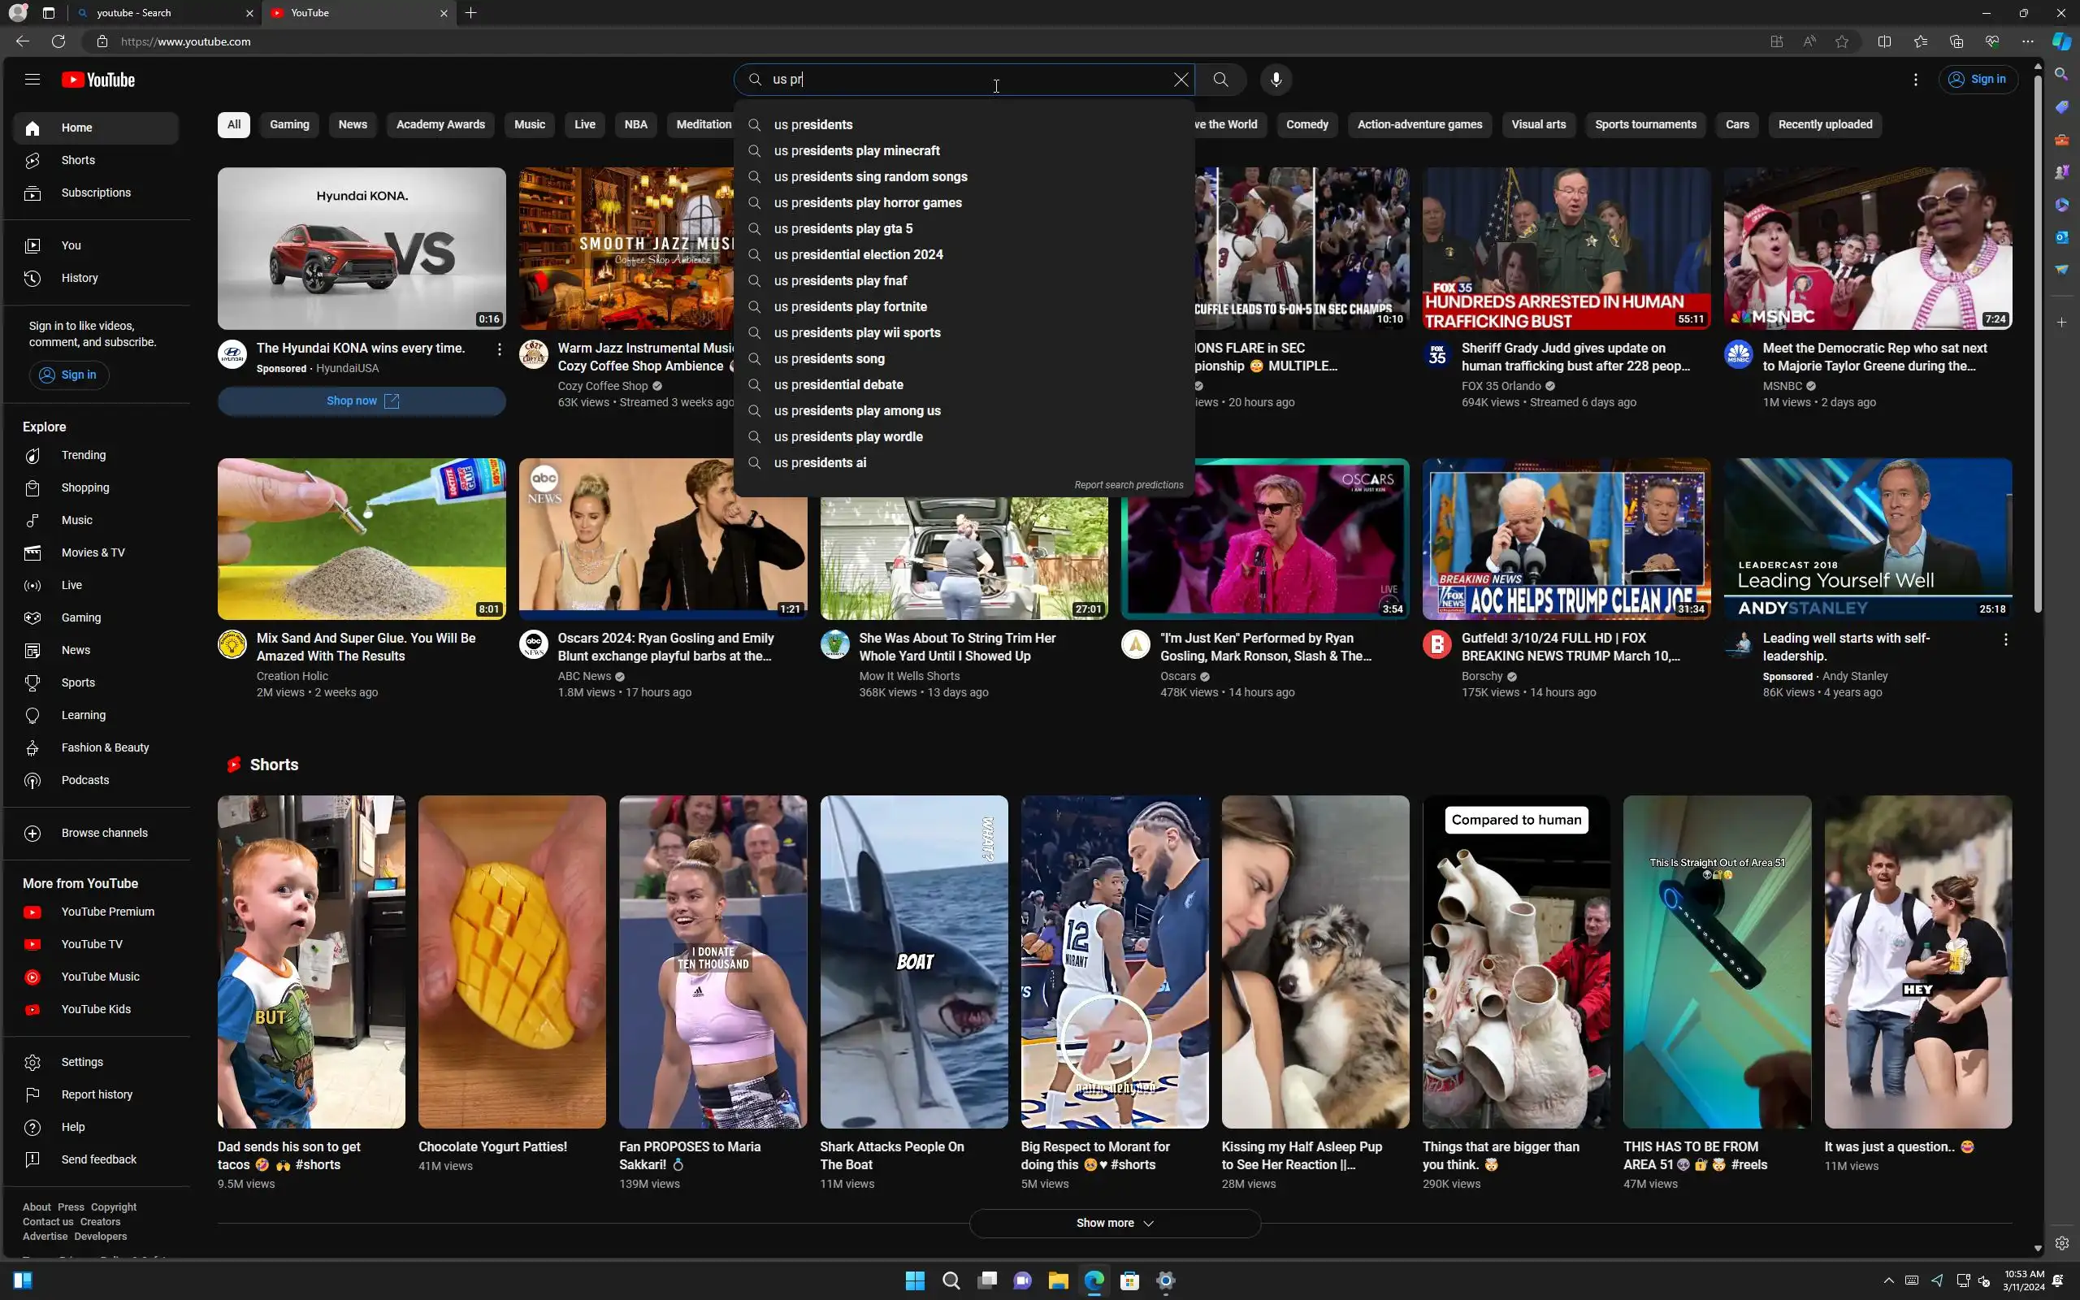Open Shorts from the sidebar
Viewport: 2080px width, 1300px height.
[77, 160]
